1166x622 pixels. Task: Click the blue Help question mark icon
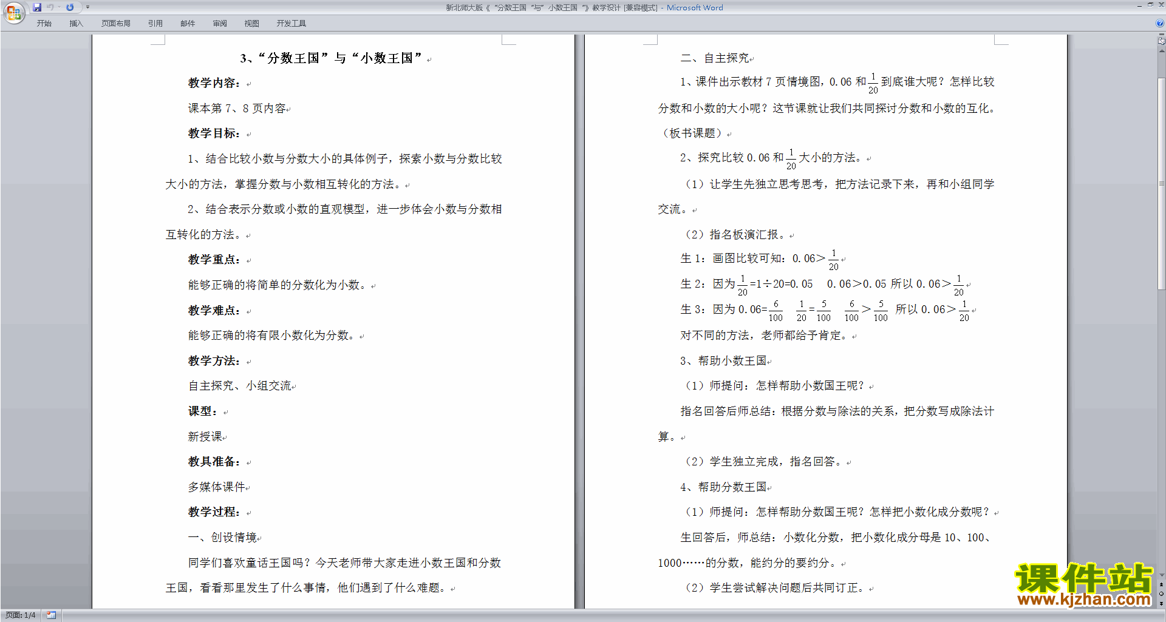click(x=1160, y=23)
